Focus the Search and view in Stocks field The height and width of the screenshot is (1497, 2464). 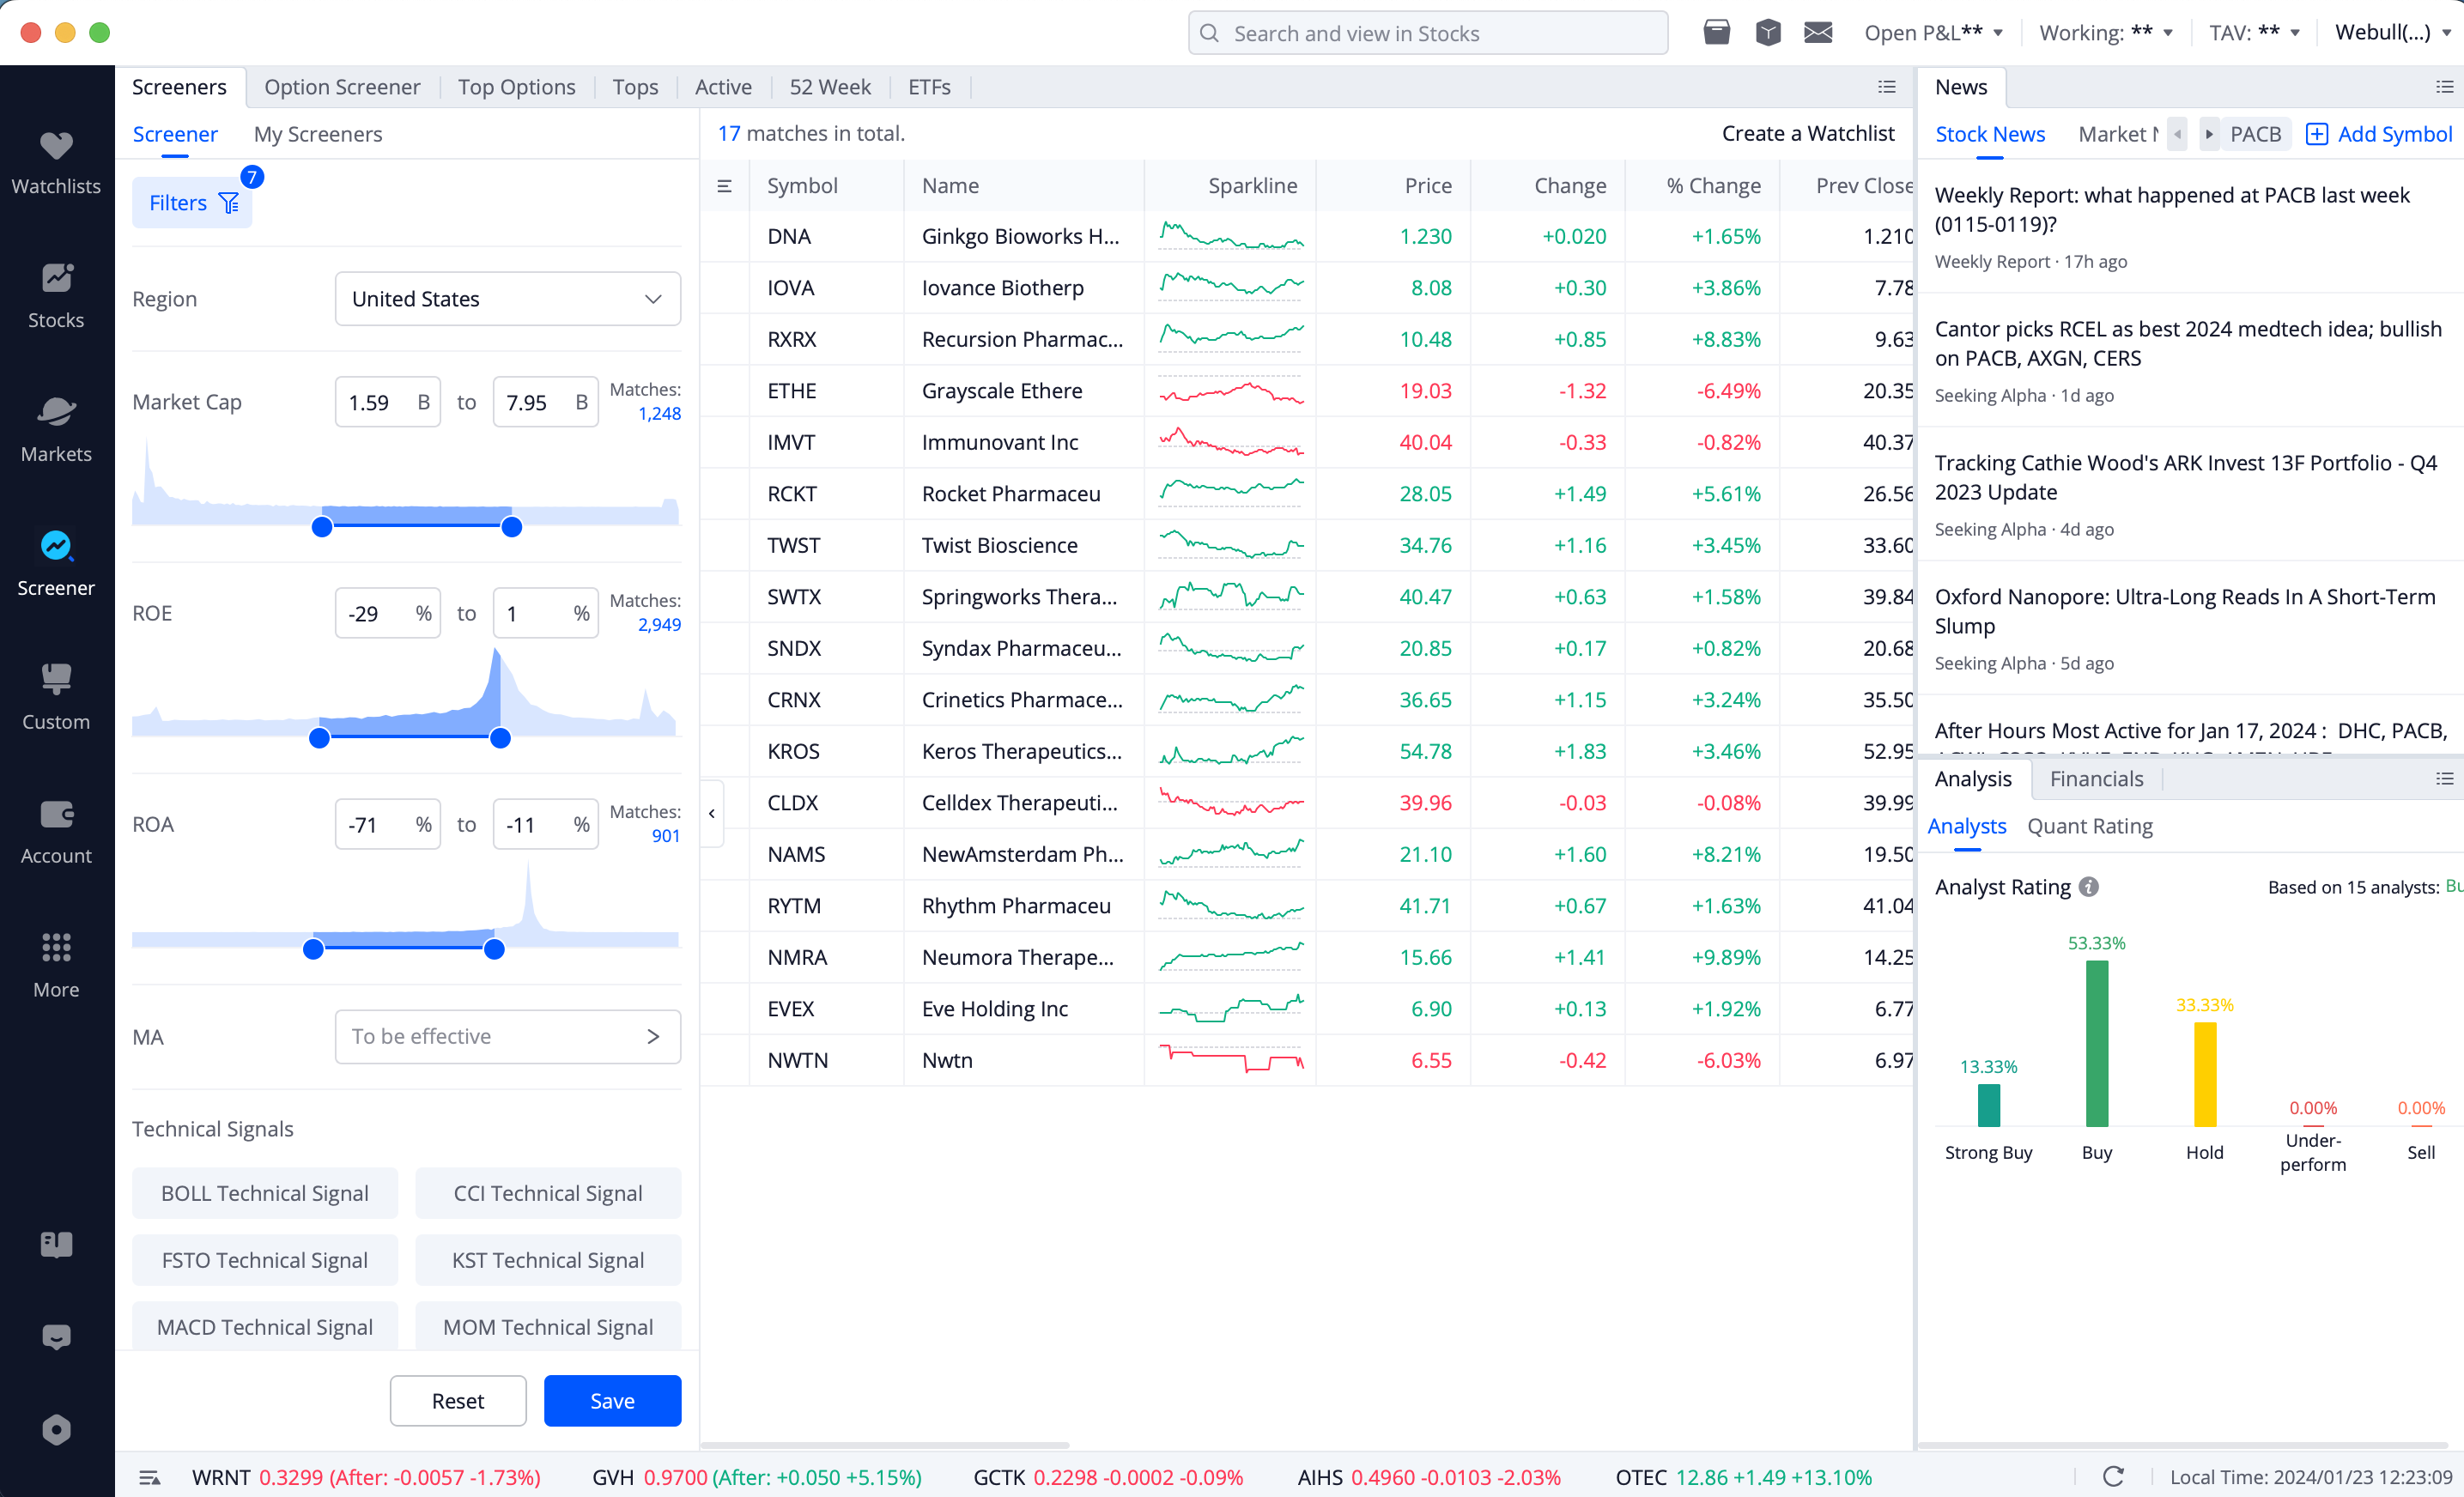tap(1427, 33)
